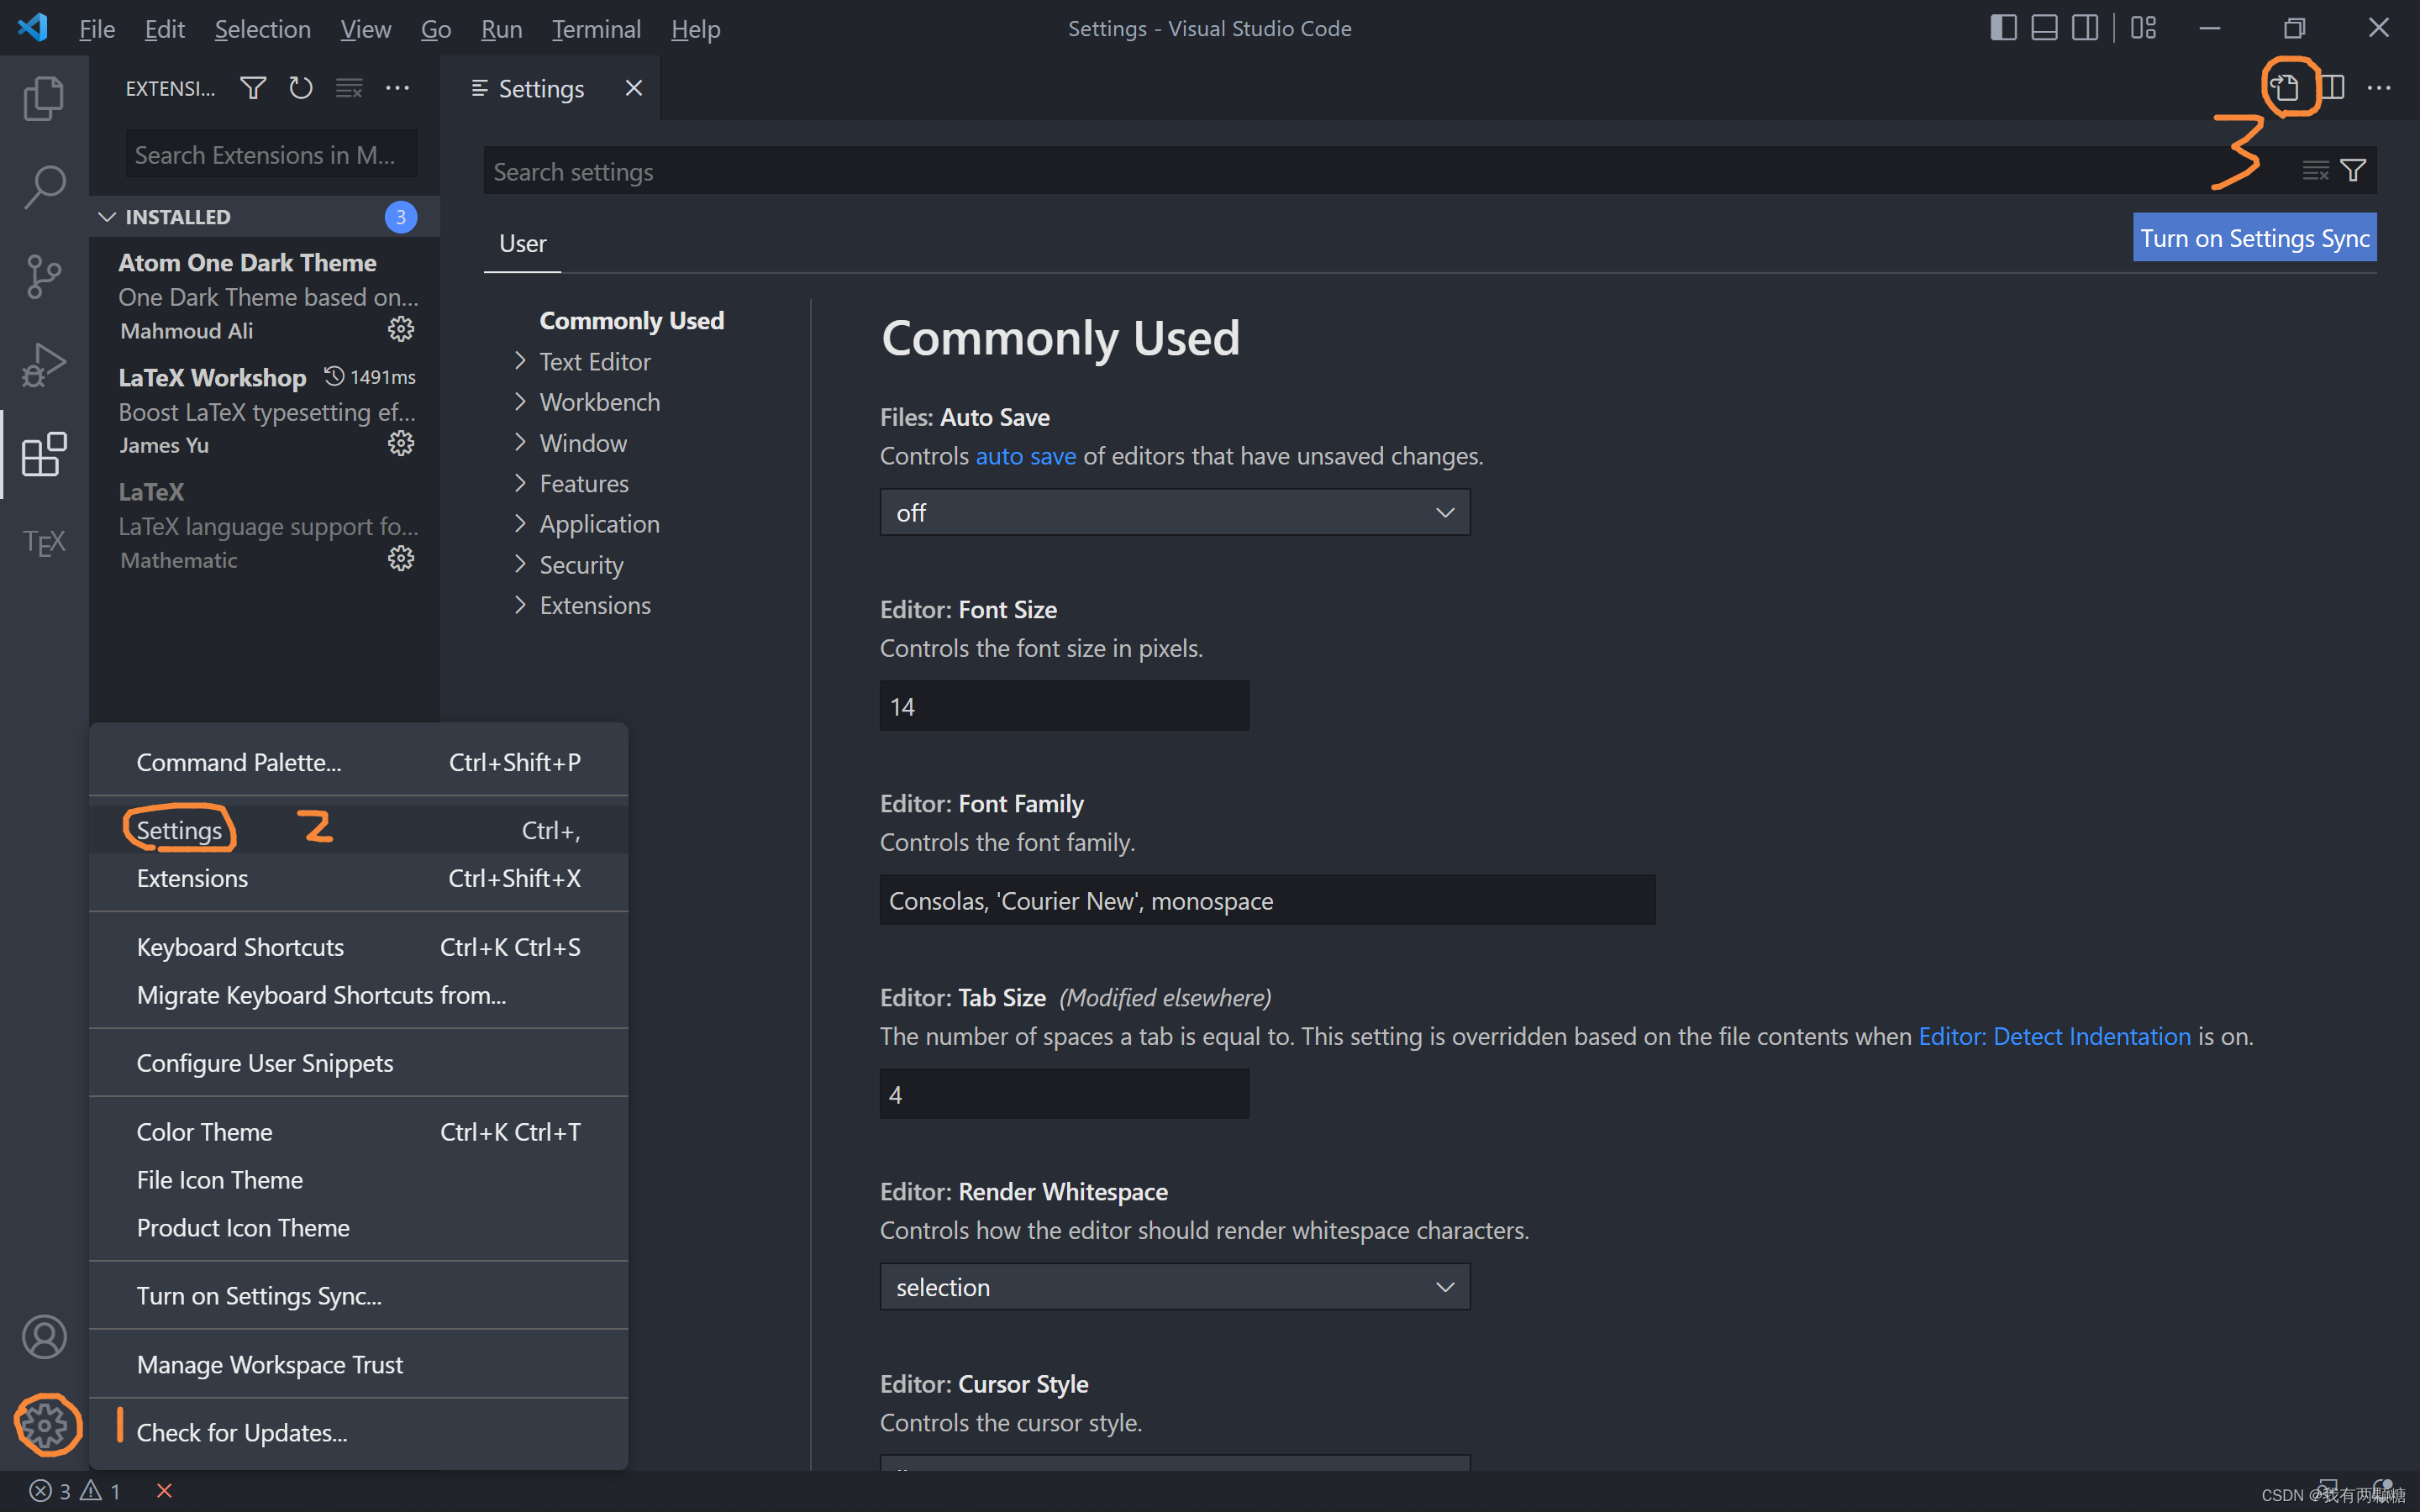The width and height of the screenshot is (2420, 1512).
Task: Expand the Text Editor settings category
Action: click(594, 362)
